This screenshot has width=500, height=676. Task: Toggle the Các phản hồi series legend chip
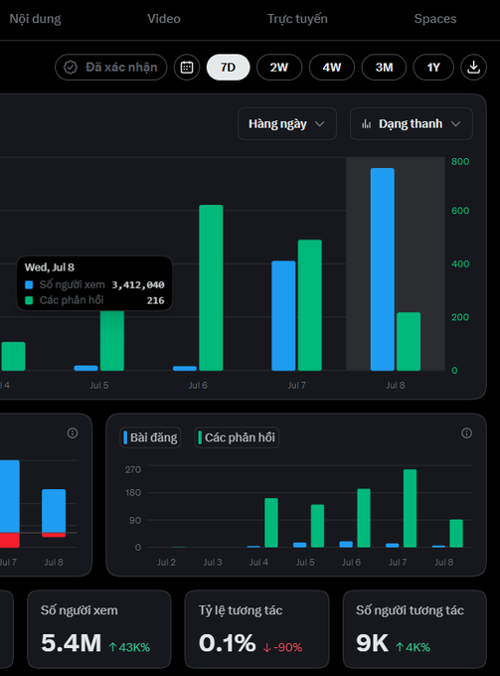(237, 437)
